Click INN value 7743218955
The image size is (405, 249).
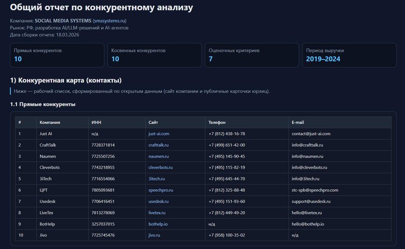coord(103,168)
